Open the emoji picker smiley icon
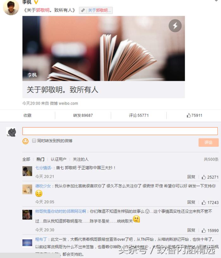Viewport: 221px width, 258px height. click(x=26, y=141)
